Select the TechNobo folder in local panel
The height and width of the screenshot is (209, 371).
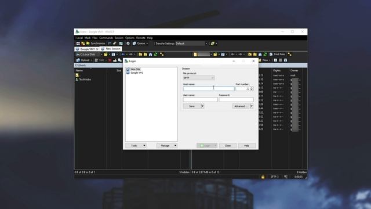coord(85,80)
